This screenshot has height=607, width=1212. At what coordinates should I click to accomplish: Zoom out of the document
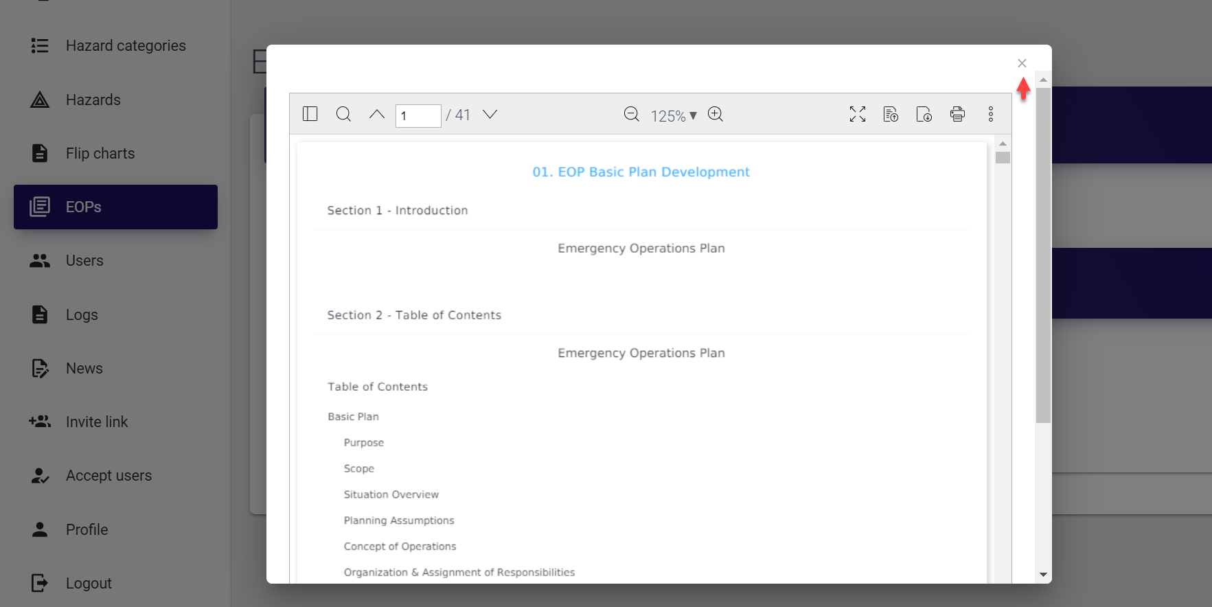[x=631, y=114]
